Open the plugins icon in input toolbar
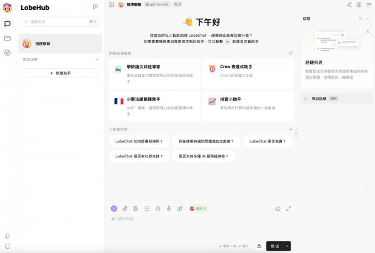375x253 pixels. [x=180, y=209]
